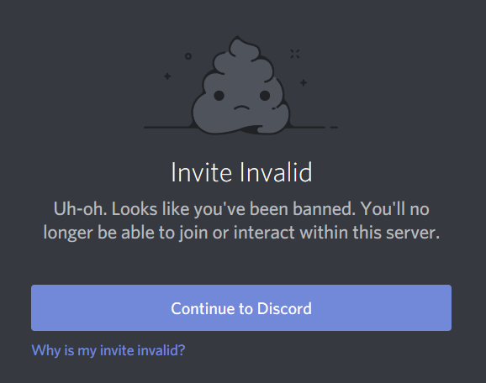486x383 pixels.
Task: Click the word 'Invalid' in the heading
Action: [276, 172]
